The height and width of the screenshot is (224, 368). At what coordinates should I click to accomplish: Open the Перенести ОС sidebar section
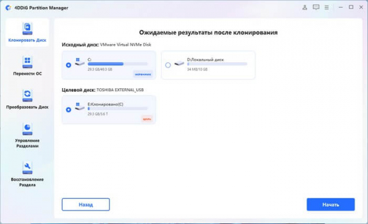point(27,66)
